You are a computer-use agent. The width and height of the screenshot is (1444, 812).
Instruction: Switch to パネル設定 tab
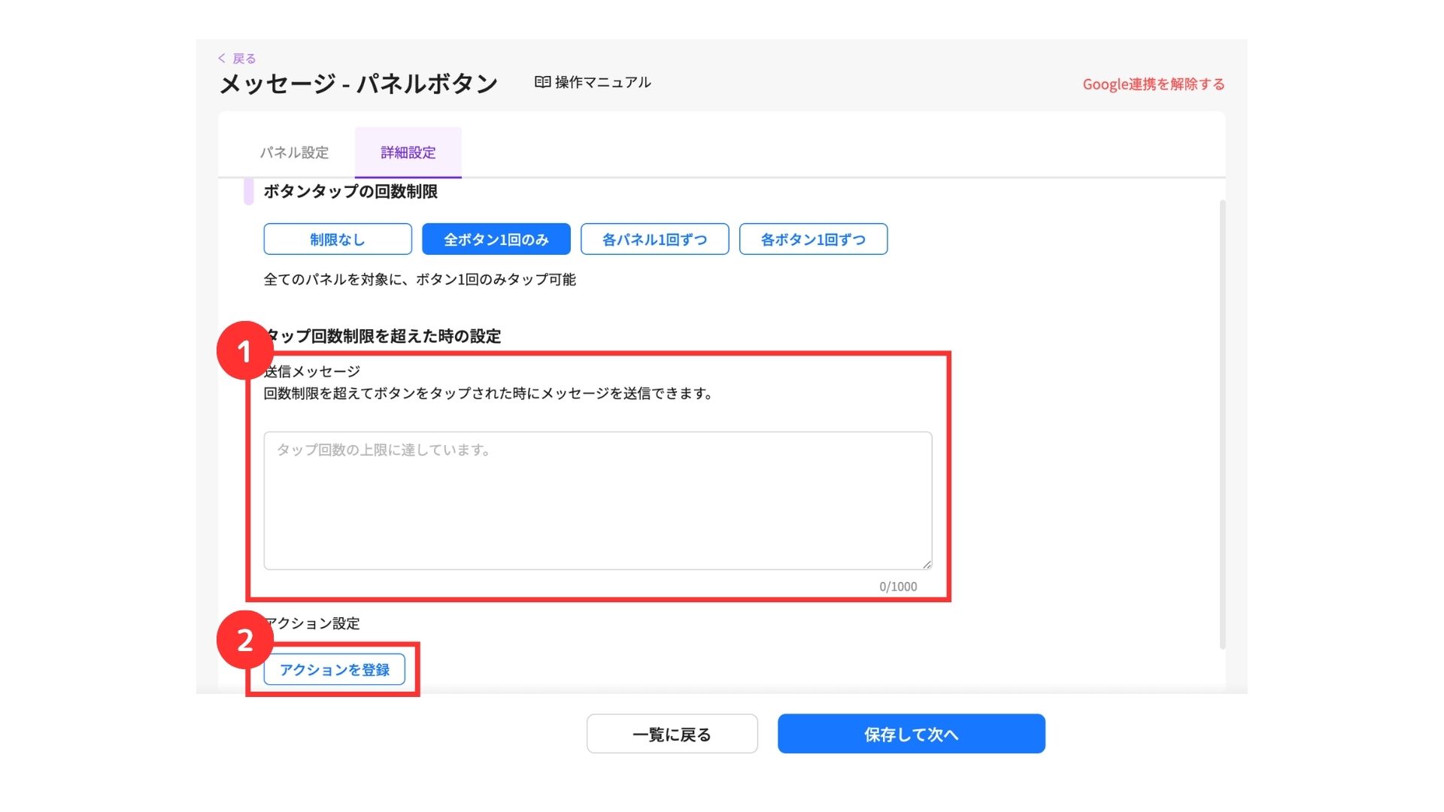[x=294, y=153]
